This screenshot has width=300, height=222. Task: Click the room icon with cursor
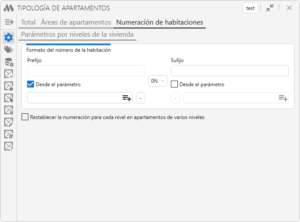(9, 98)
